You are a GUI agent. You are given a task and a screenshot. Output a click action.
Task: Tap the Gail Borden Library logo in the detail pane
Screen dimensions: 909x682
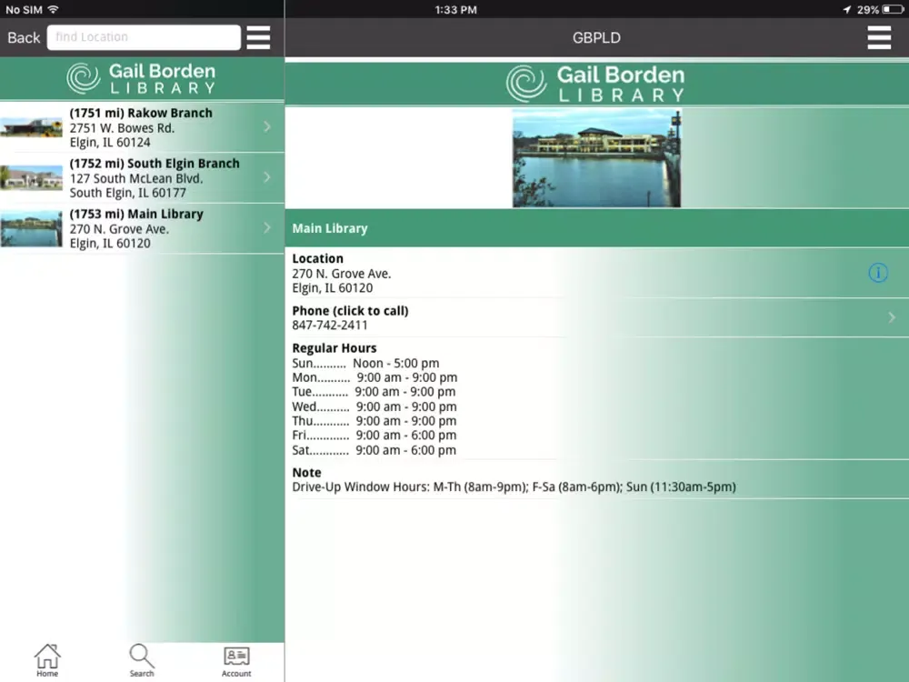click(x=595, y=84)
